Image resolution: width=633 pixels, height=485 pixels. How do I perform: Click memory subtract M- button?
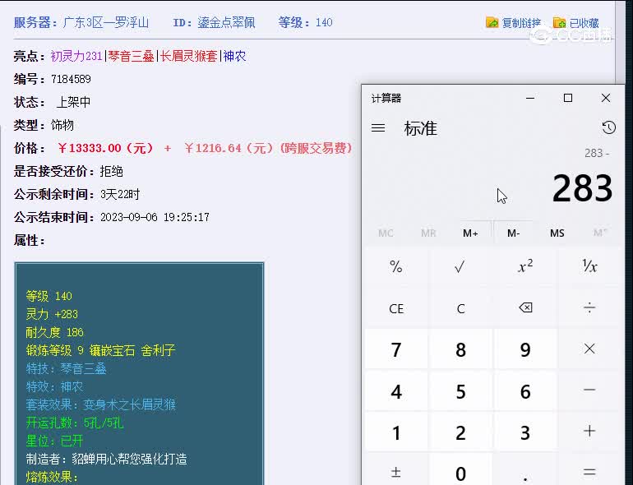click(514, 233)
